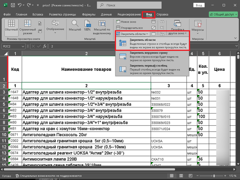Click the zoom slider handle

[214, 176]
